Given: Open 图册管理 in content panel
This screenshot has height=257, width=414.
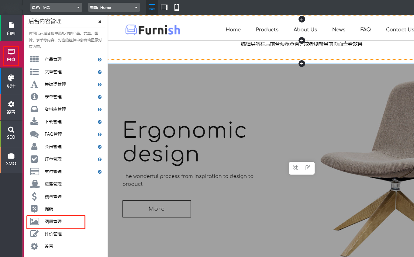Looking at the screenshot, I should pos(53,222).
